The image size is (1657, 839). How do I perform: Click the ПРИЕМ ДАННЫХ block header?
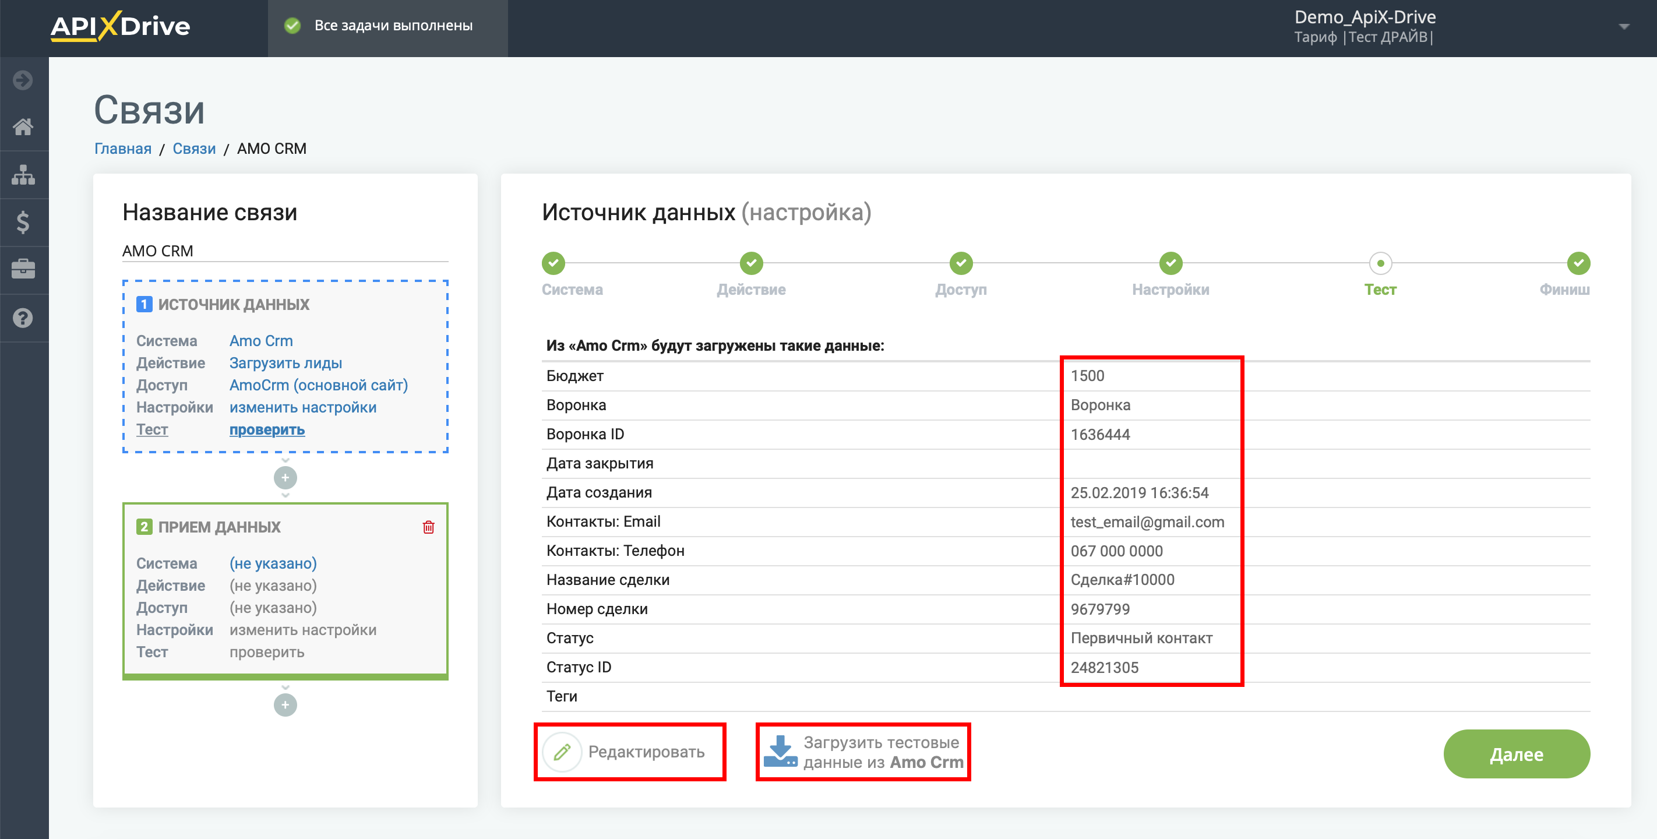pyautogui.click(x=219, y=527)
